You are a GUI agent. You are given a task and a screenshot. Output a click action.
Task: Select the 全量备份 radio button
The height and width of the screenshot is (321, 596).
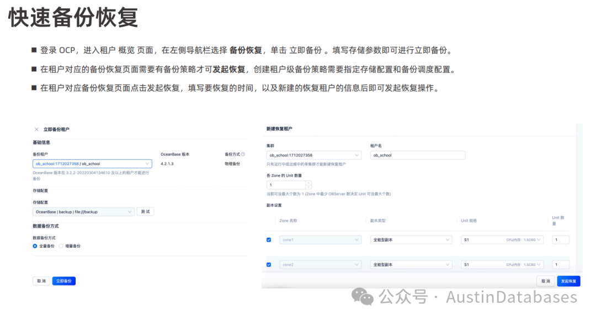point(35,246)
